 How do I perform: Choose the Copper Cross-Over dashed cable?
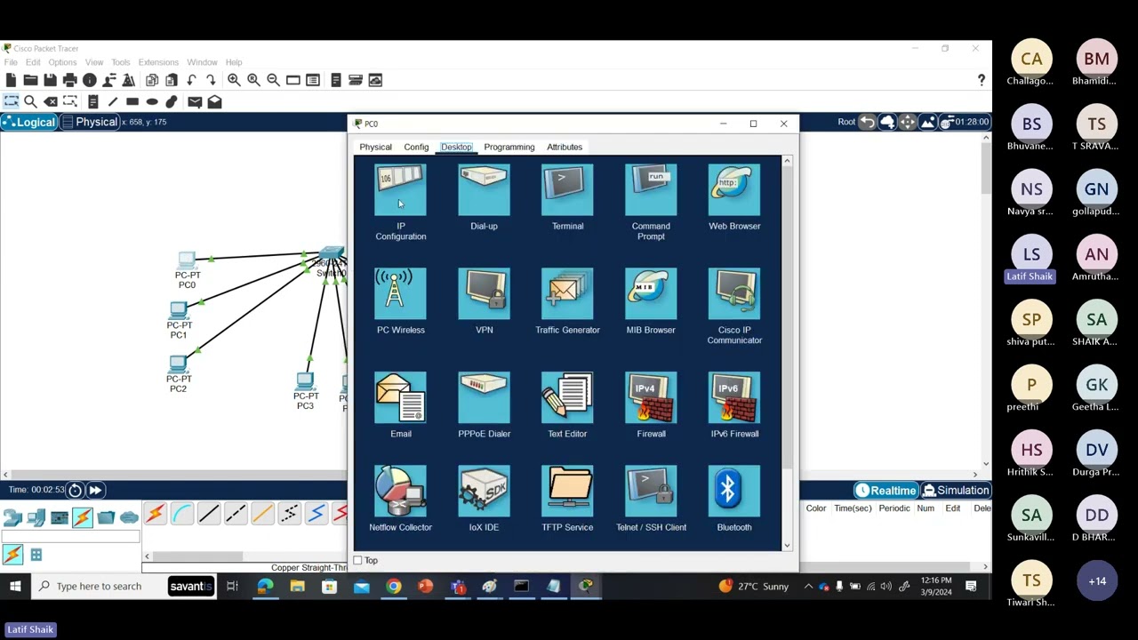pos(236,514)
